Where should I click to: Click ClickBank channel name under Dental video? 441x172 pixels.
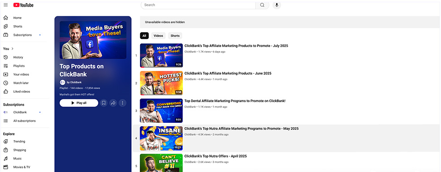(190, 107)
